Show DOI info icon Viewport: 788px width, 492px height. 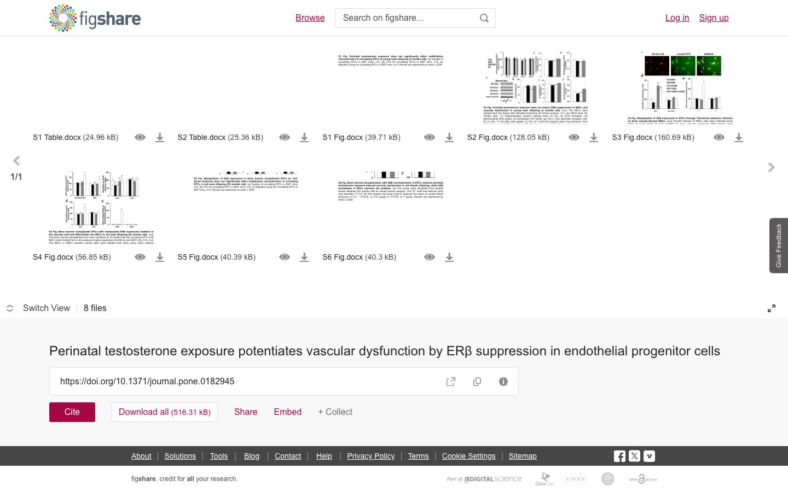click(503, 382)
